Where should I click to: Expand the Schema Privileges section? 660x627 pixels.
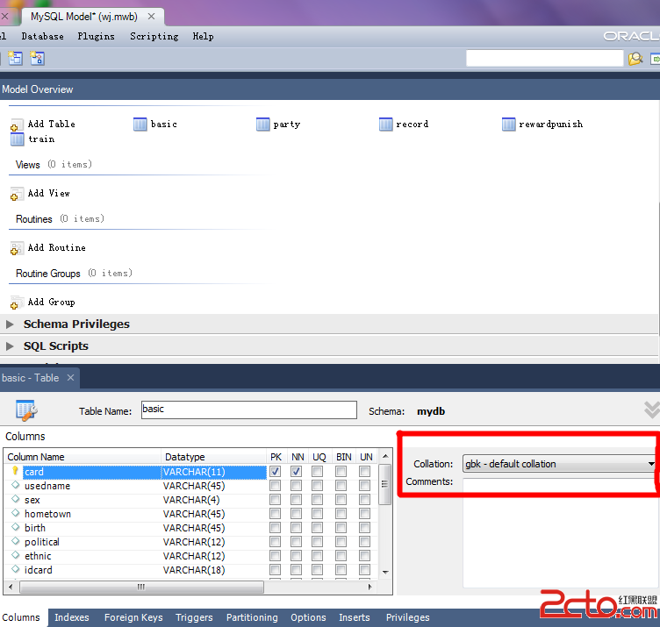pos(10,324)
